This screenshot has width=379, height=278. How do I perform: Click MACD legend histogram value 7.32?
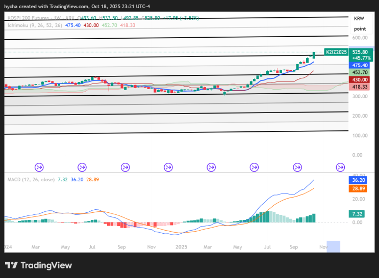click(x=63, y=180)
